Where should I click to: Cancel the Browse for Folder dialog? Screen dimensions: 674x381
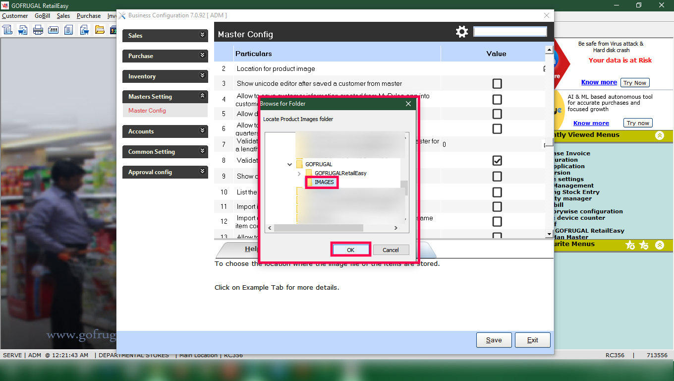(391, 250)
